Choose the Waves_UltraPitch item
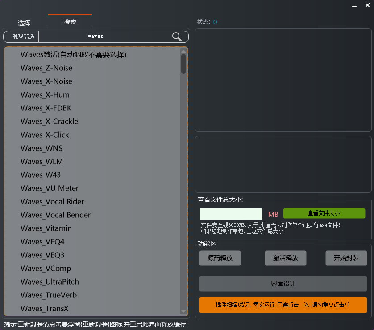374x330 pixels. (x=50, y=282)
